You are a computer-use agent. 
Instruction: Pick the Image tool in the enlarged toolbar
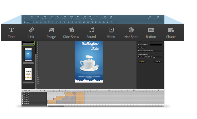[x=51, y=33]
